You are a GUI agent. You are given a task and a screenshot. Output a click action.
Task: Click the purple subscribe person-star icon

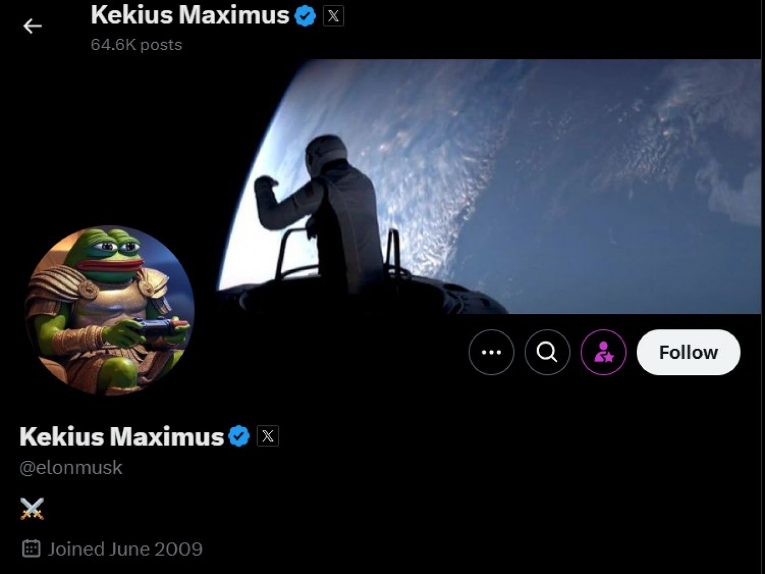[x=604, y=352]
